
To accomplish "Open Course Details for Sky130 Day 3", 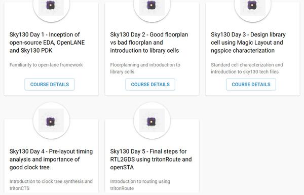I will click(x=251, y=84).
